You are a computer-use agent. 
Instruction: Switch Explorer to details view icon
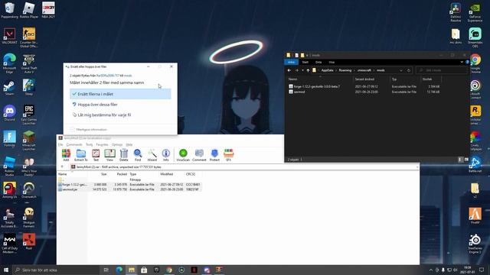[459, 160]
